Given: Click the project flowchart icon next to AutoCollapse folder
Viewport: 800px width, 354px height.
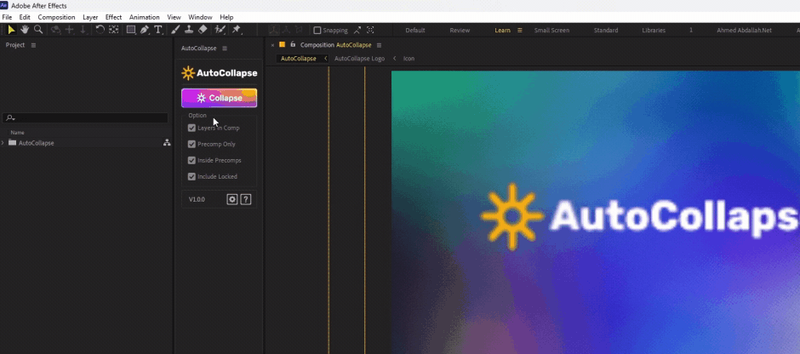Looking at the screenshot, I should pos(166,143).
